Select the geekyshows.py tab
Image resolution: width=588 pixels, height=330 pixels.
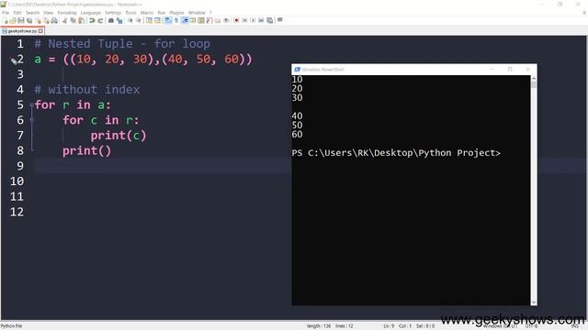(x=22, y=31)
